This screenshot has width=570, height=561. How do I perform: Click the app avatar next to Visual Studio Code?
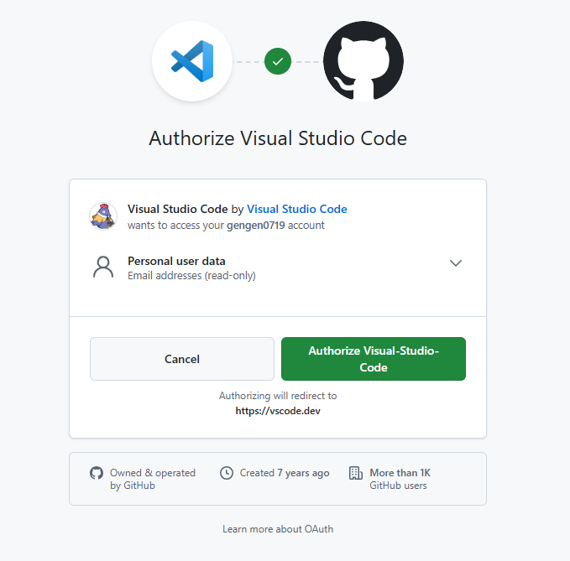pos(103,216)
